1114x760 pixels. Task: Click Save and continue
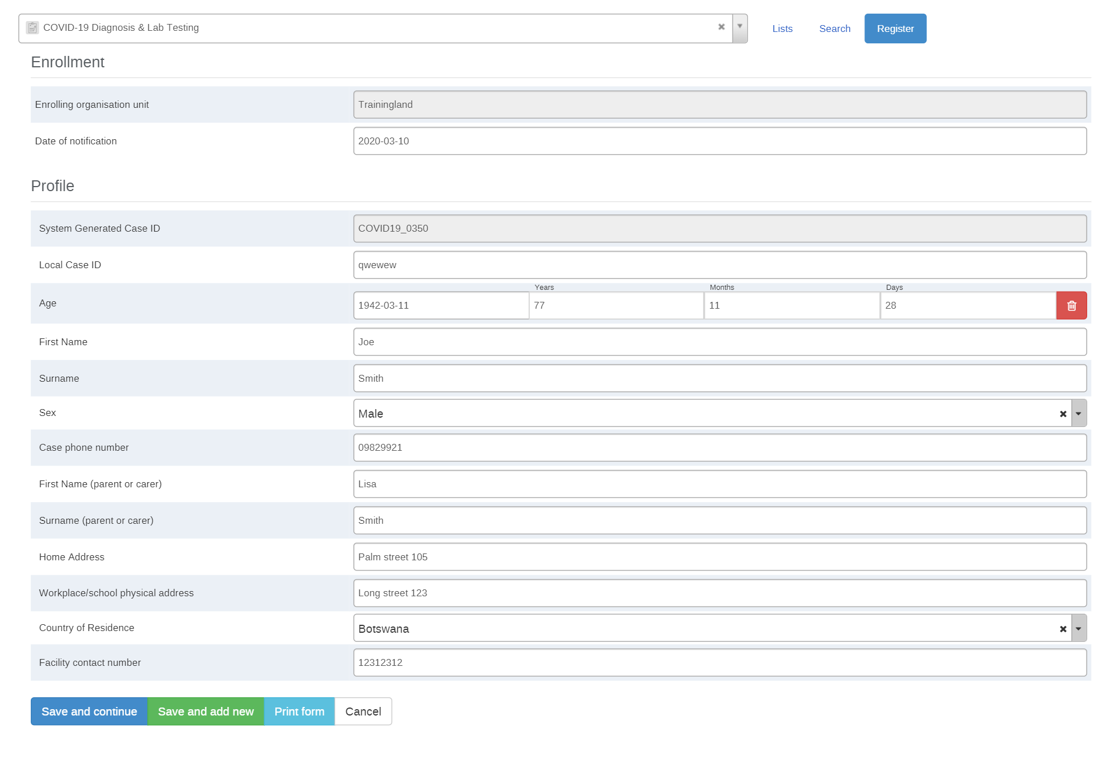coord(89,712)
